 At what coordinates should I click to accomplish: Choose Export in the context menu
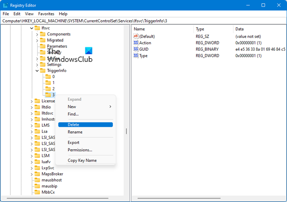[x=85, y=143]
